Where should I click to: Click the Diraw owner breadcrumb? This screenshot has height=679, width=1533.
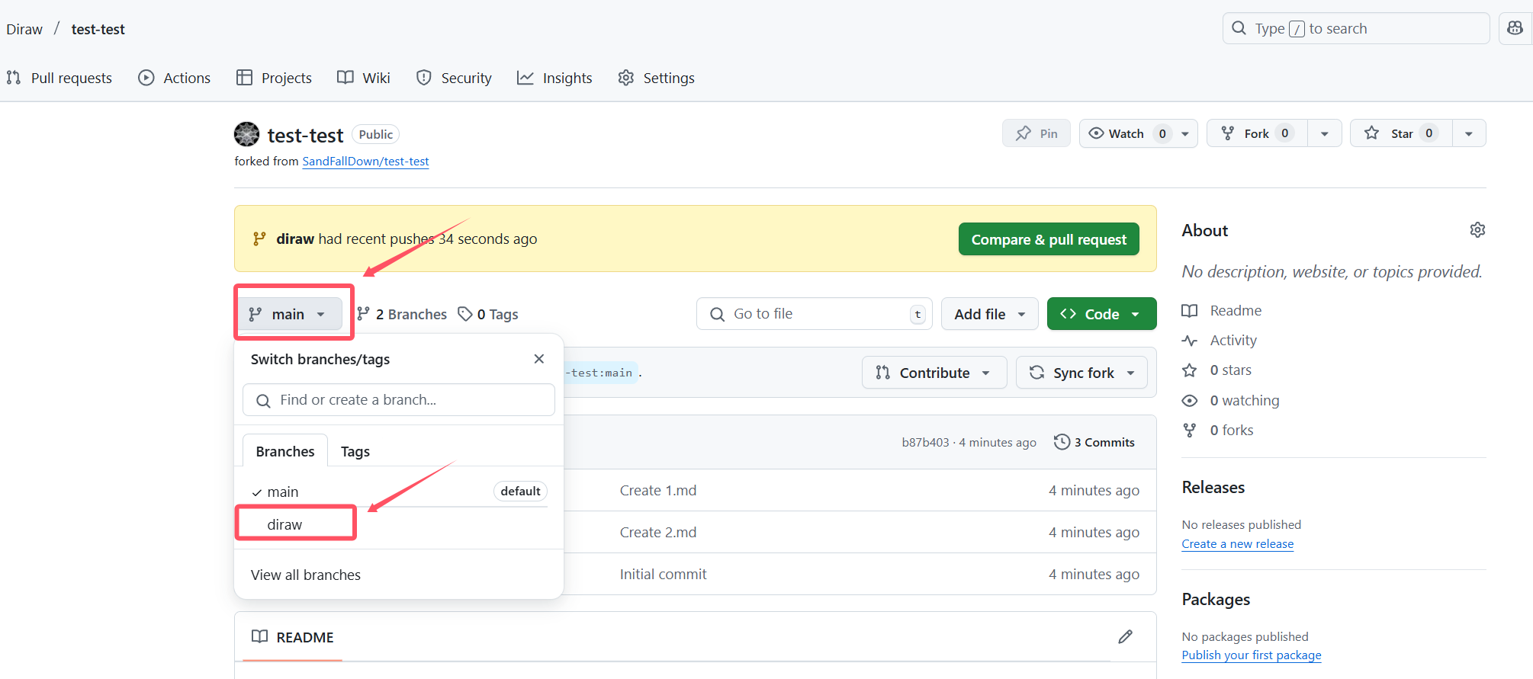pyautogui.click(x=24, y=29)
